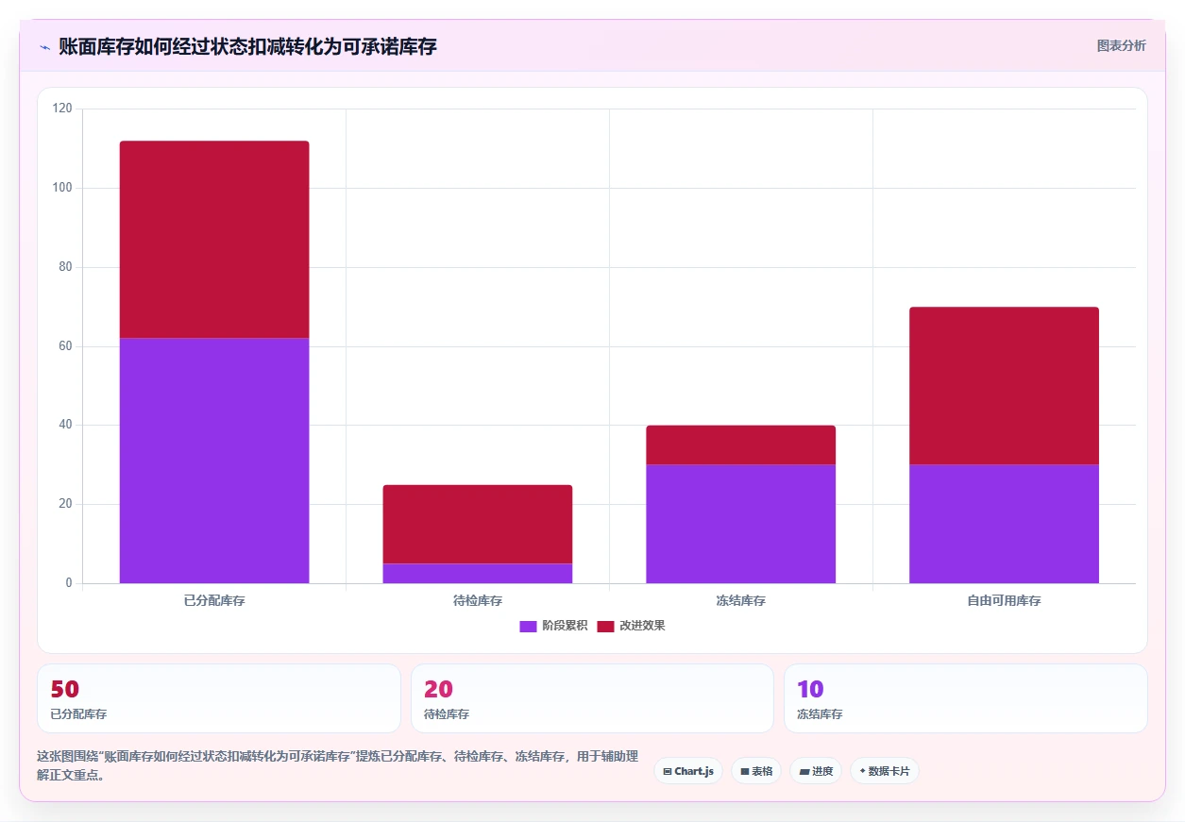The height and width of the screenshot is (822, 1185).
Task: Click the x-axis label 待检库存
Action: [478, 600]
